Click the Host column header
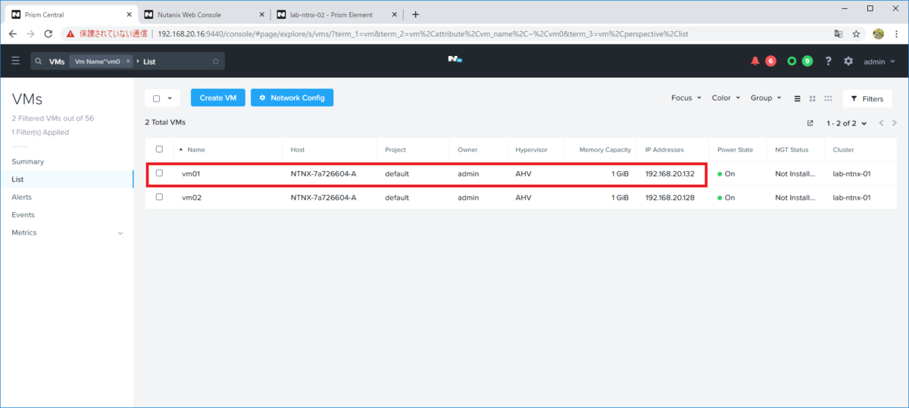909x408 pixels. click(x=298, y=150)
